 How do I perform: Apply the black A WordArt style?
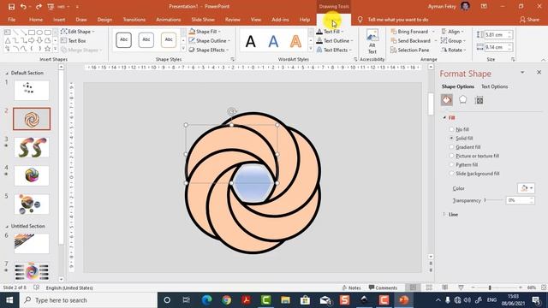[250, 42]
